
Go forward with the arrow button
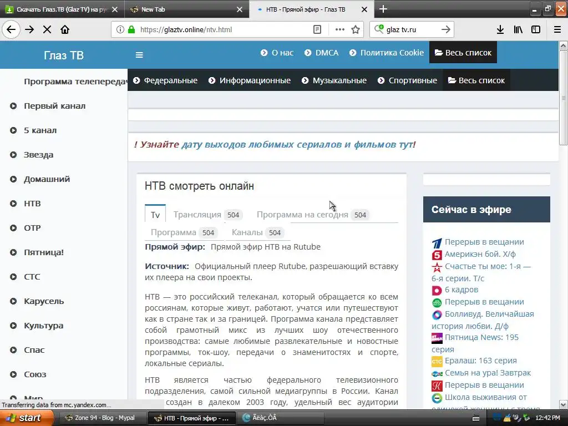pos(29,29)
